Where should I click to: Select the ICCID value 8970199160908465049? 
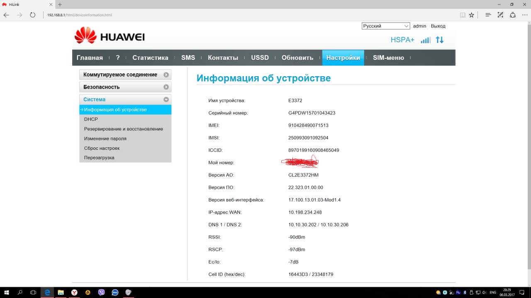pyautogui.click(x=314, y=150)
